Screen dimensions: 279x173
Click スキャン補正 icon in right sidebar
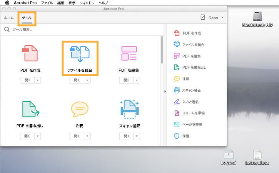[x=177, y=90]
